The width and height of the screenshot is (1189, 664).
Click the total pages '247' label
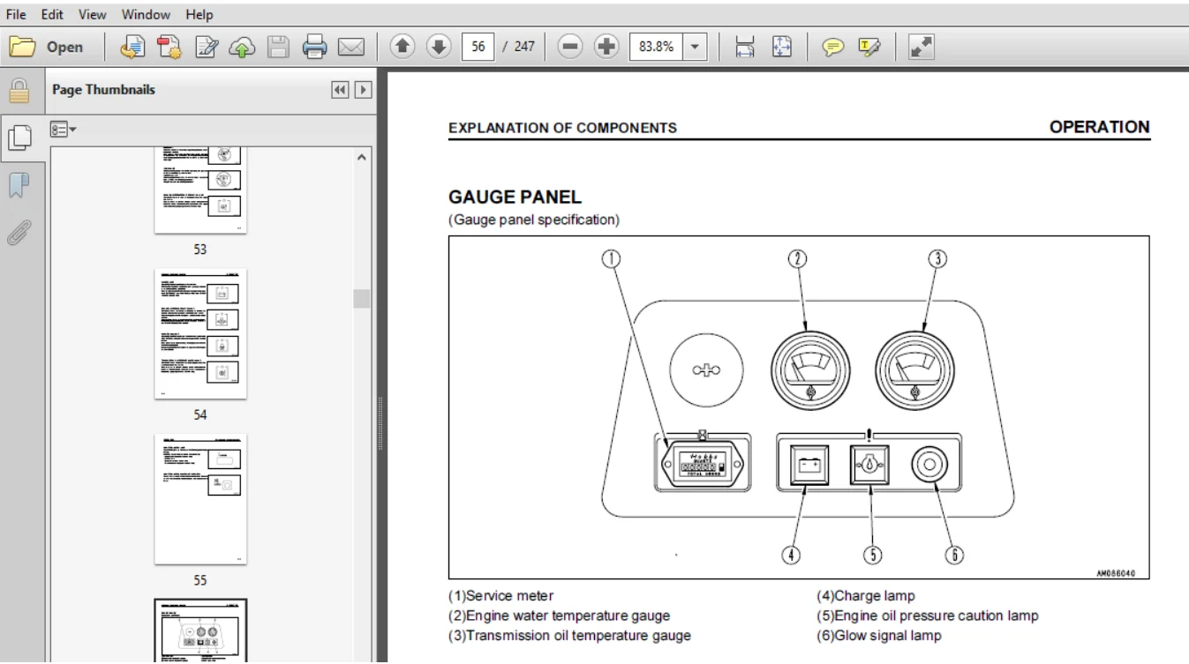(x=524, y=48)
